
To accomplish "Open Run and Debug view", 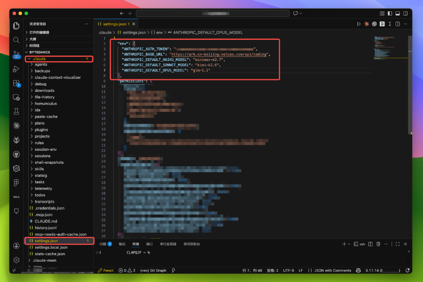I will click(16, 69).
